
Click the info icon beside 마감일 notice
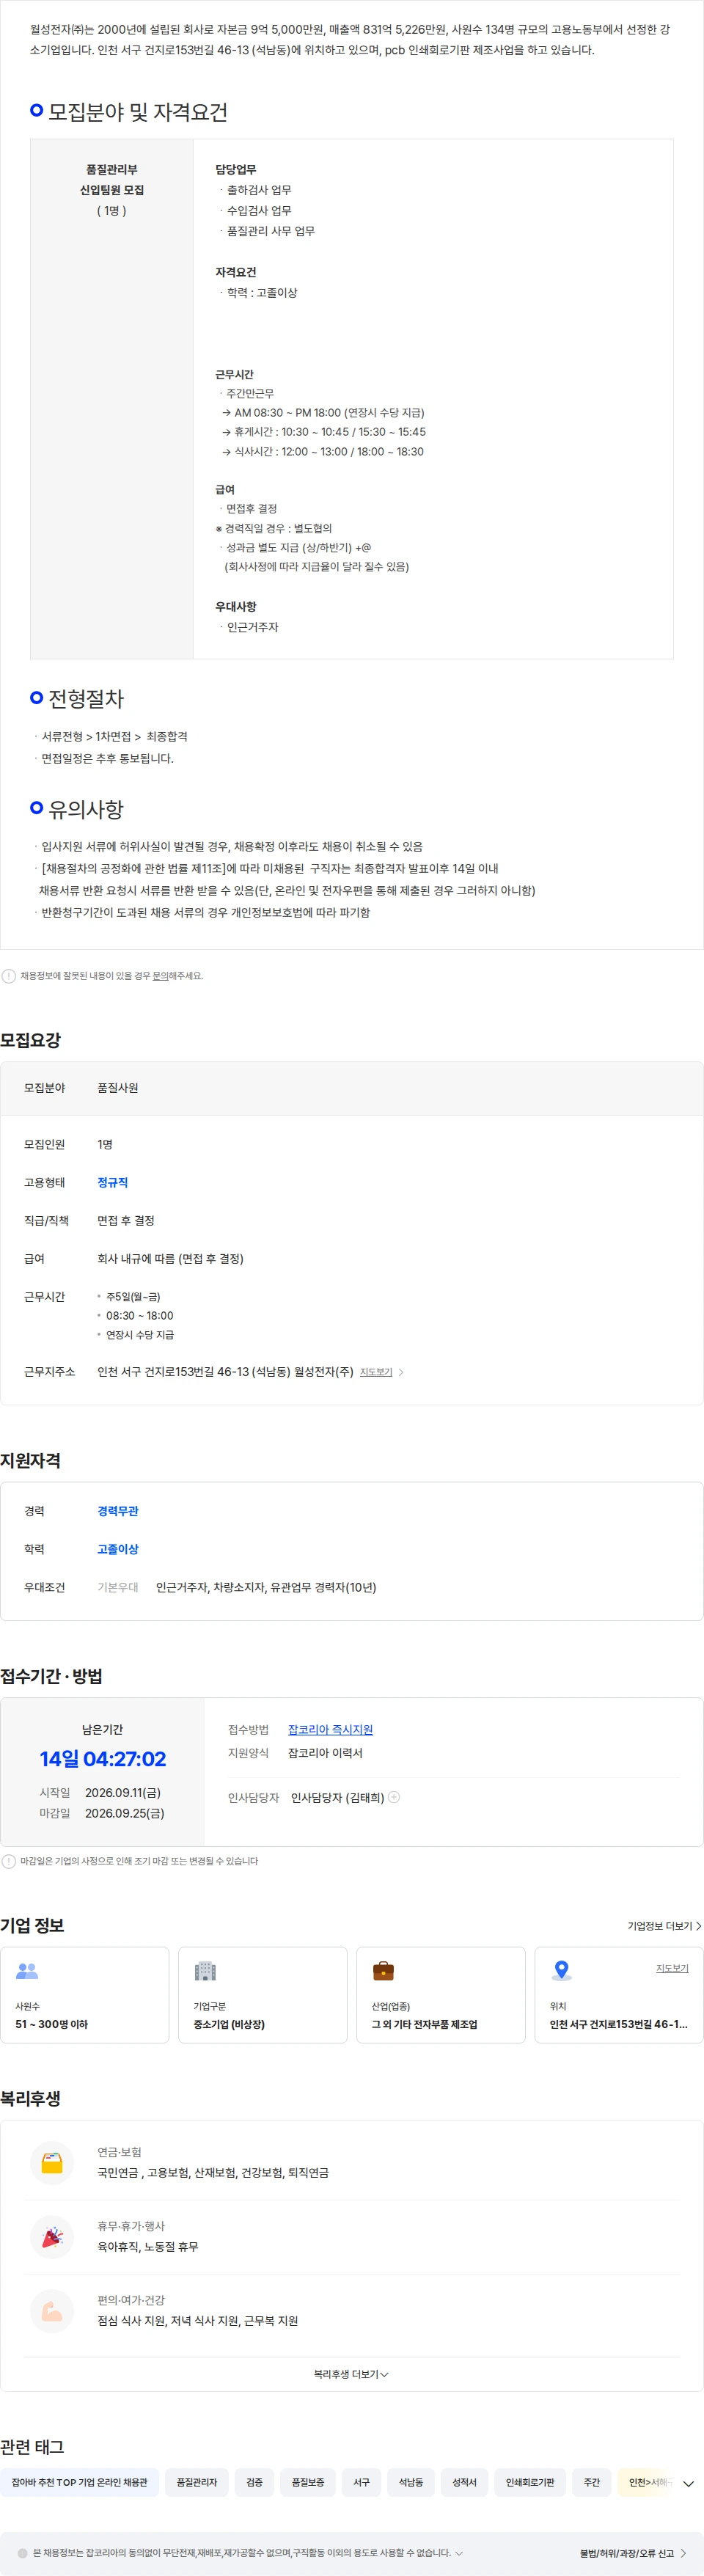9,1861
